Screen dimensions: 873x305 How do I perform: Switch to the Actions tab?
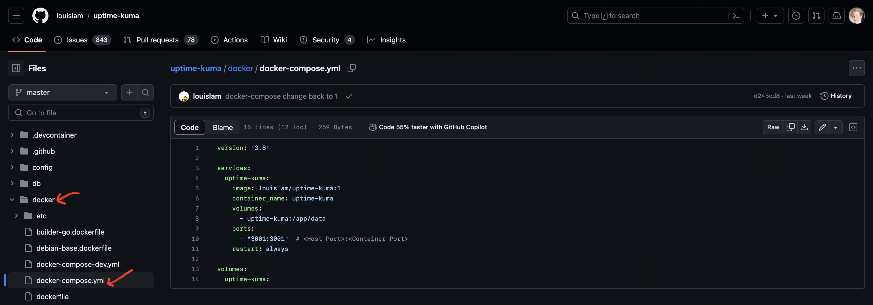coord(229,40)
